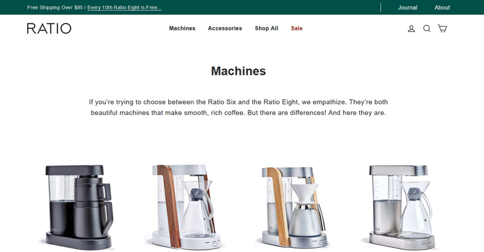Screen dimensions: 484x252
Task: Open the account login icon
Action: click(411, 28)
